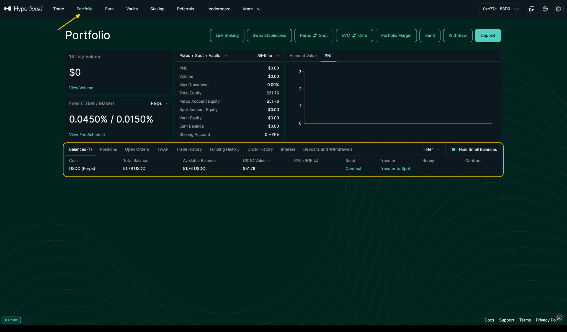Click the Link Staking button
567x332 pixels.
(x=227, y=35)
